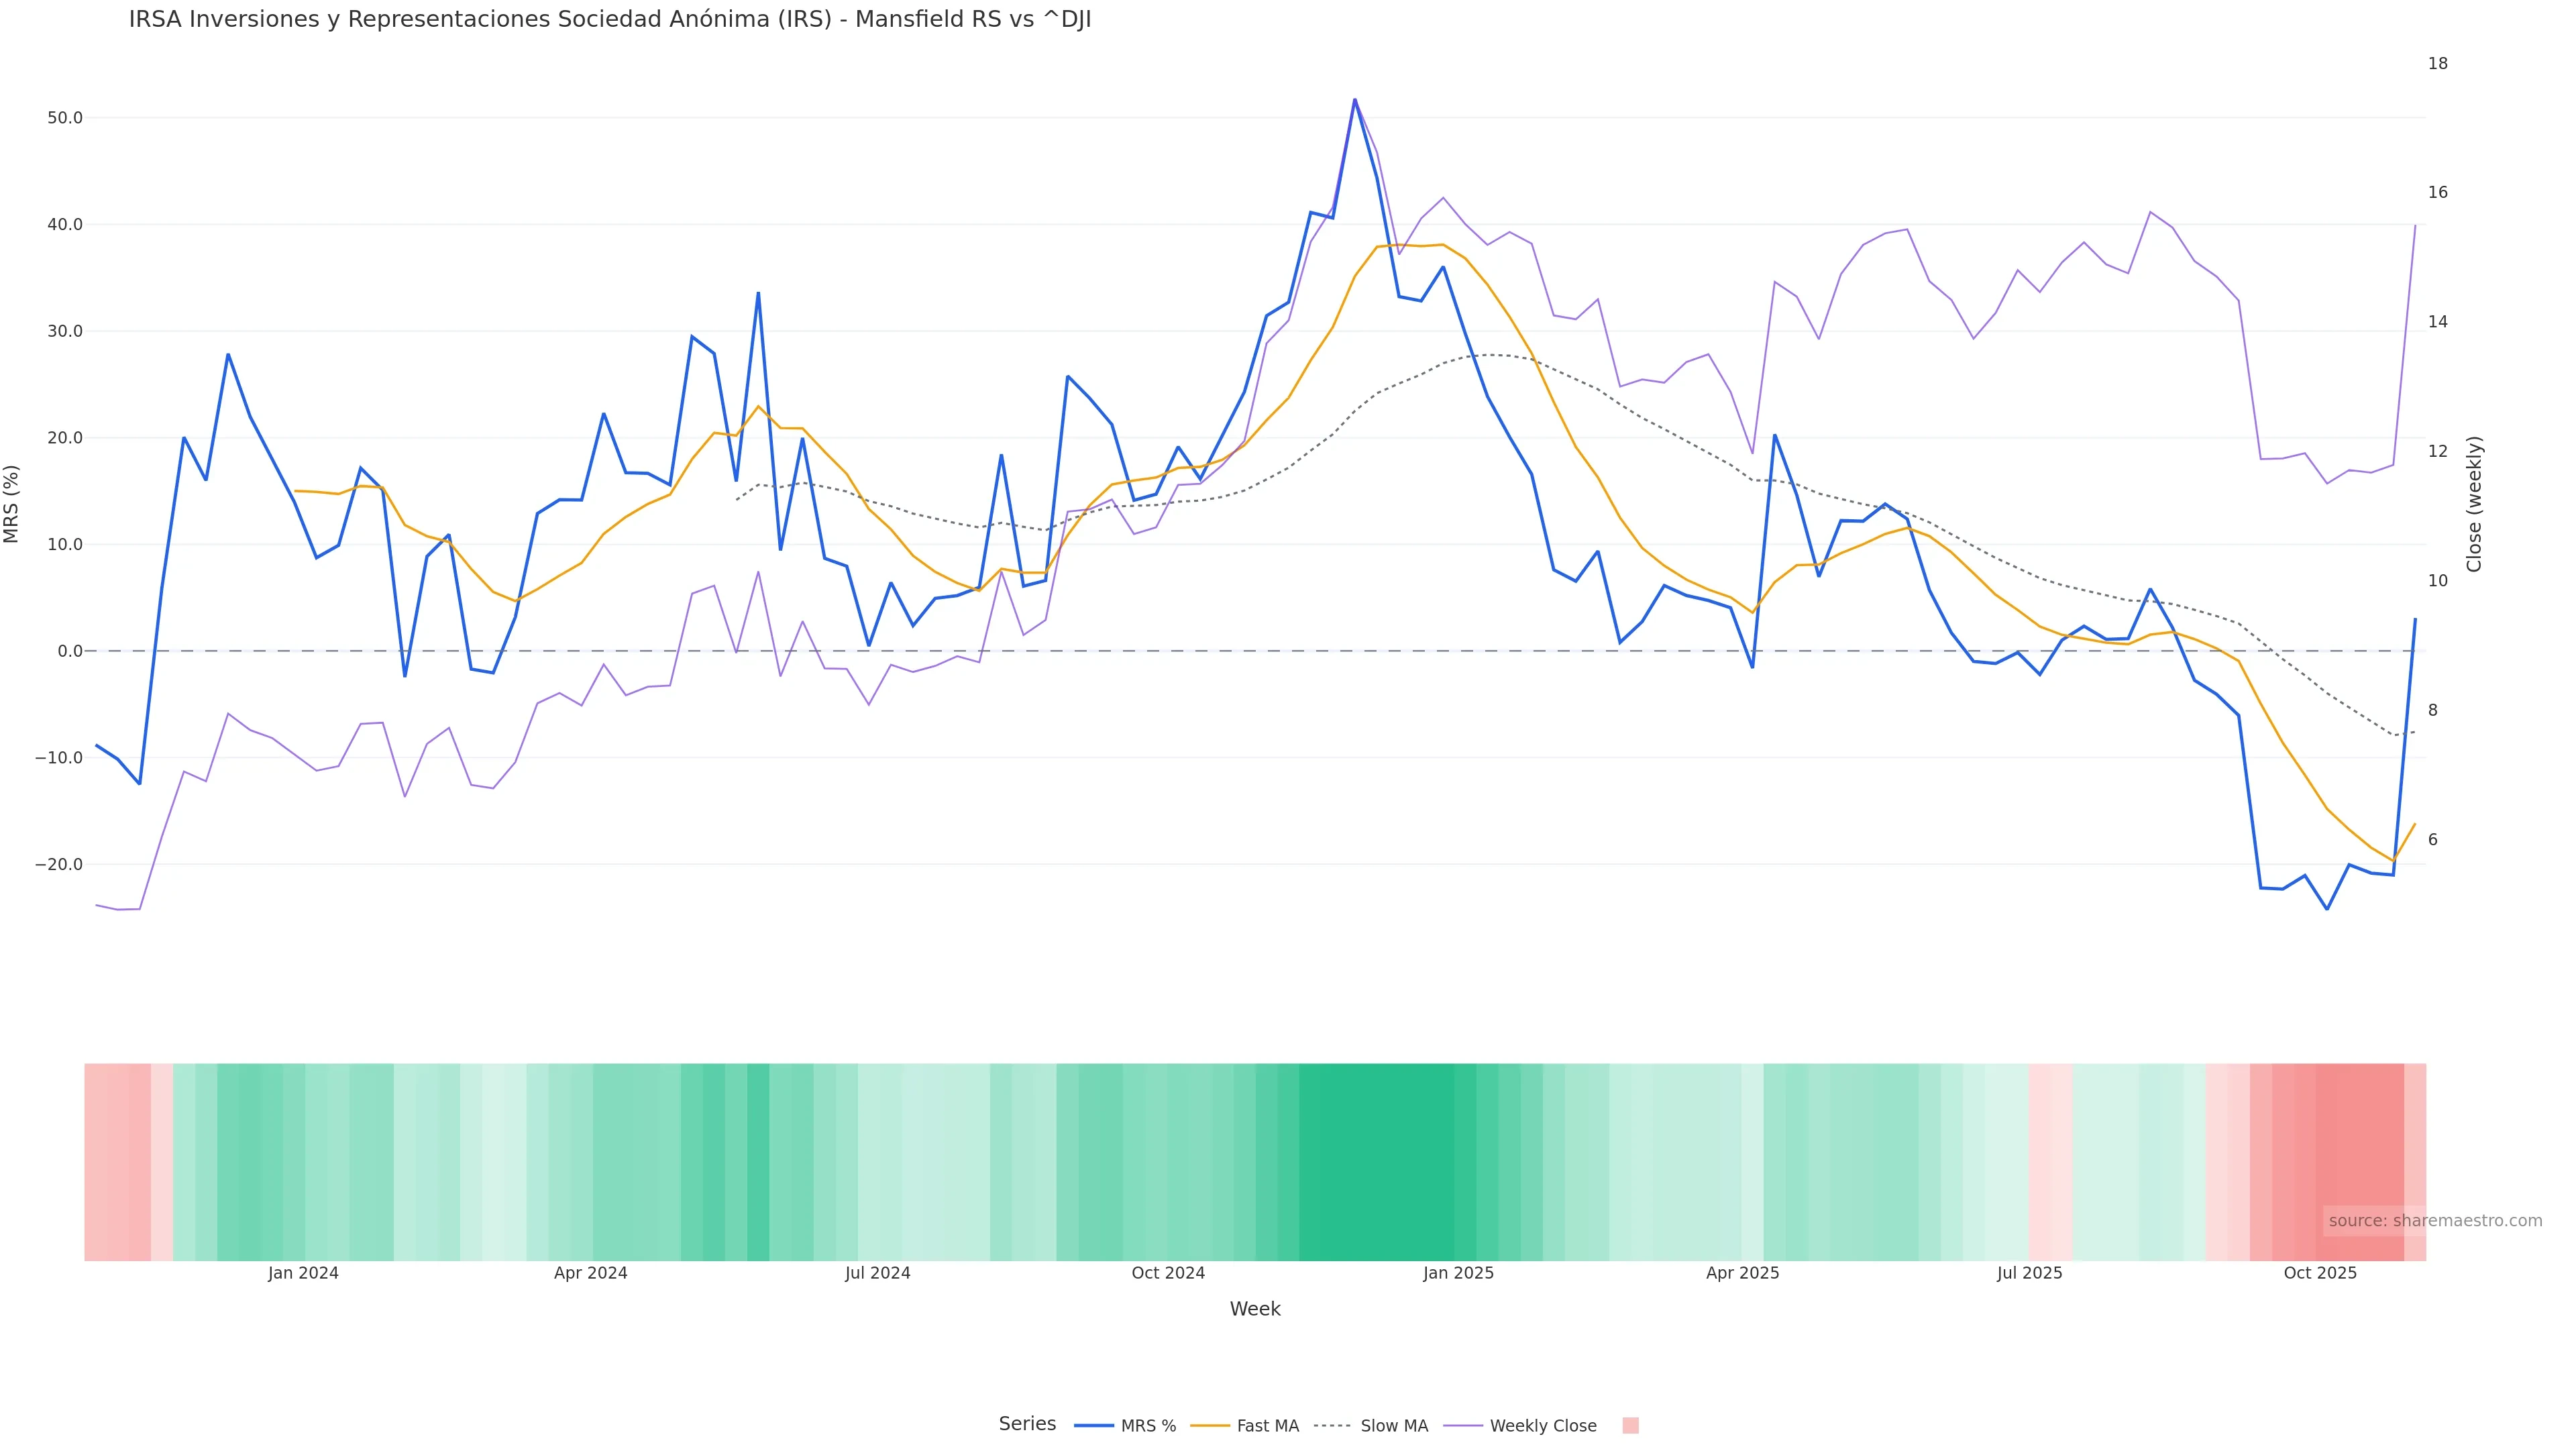Click the Jan 2025 x-axis tick label
2576x1449 pixels.
[x=1458, y=1273]
